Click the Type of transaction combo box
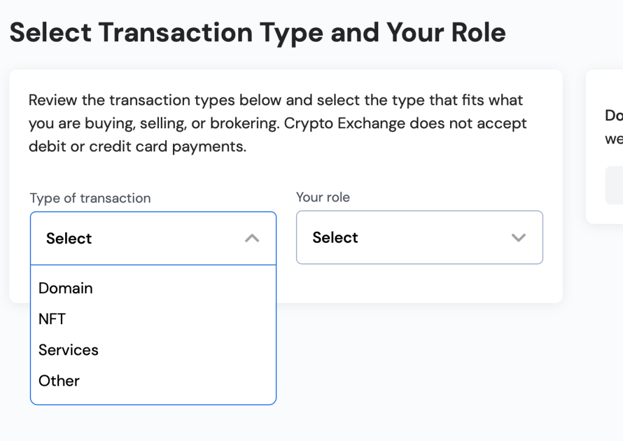 153,238
